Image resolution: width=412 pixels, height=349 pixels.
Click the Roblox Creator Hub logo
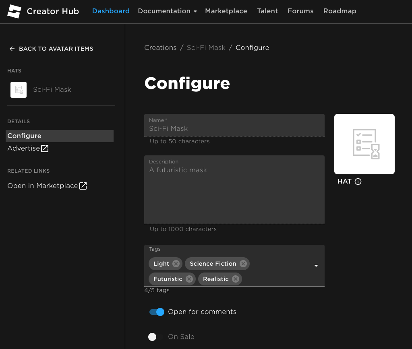click(x=14, y=11)
